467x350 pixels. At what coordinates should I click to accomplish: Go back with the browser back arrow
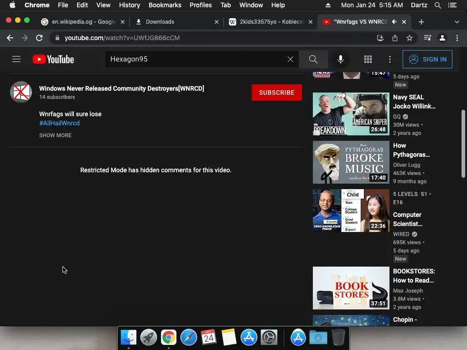coord(10,38)
